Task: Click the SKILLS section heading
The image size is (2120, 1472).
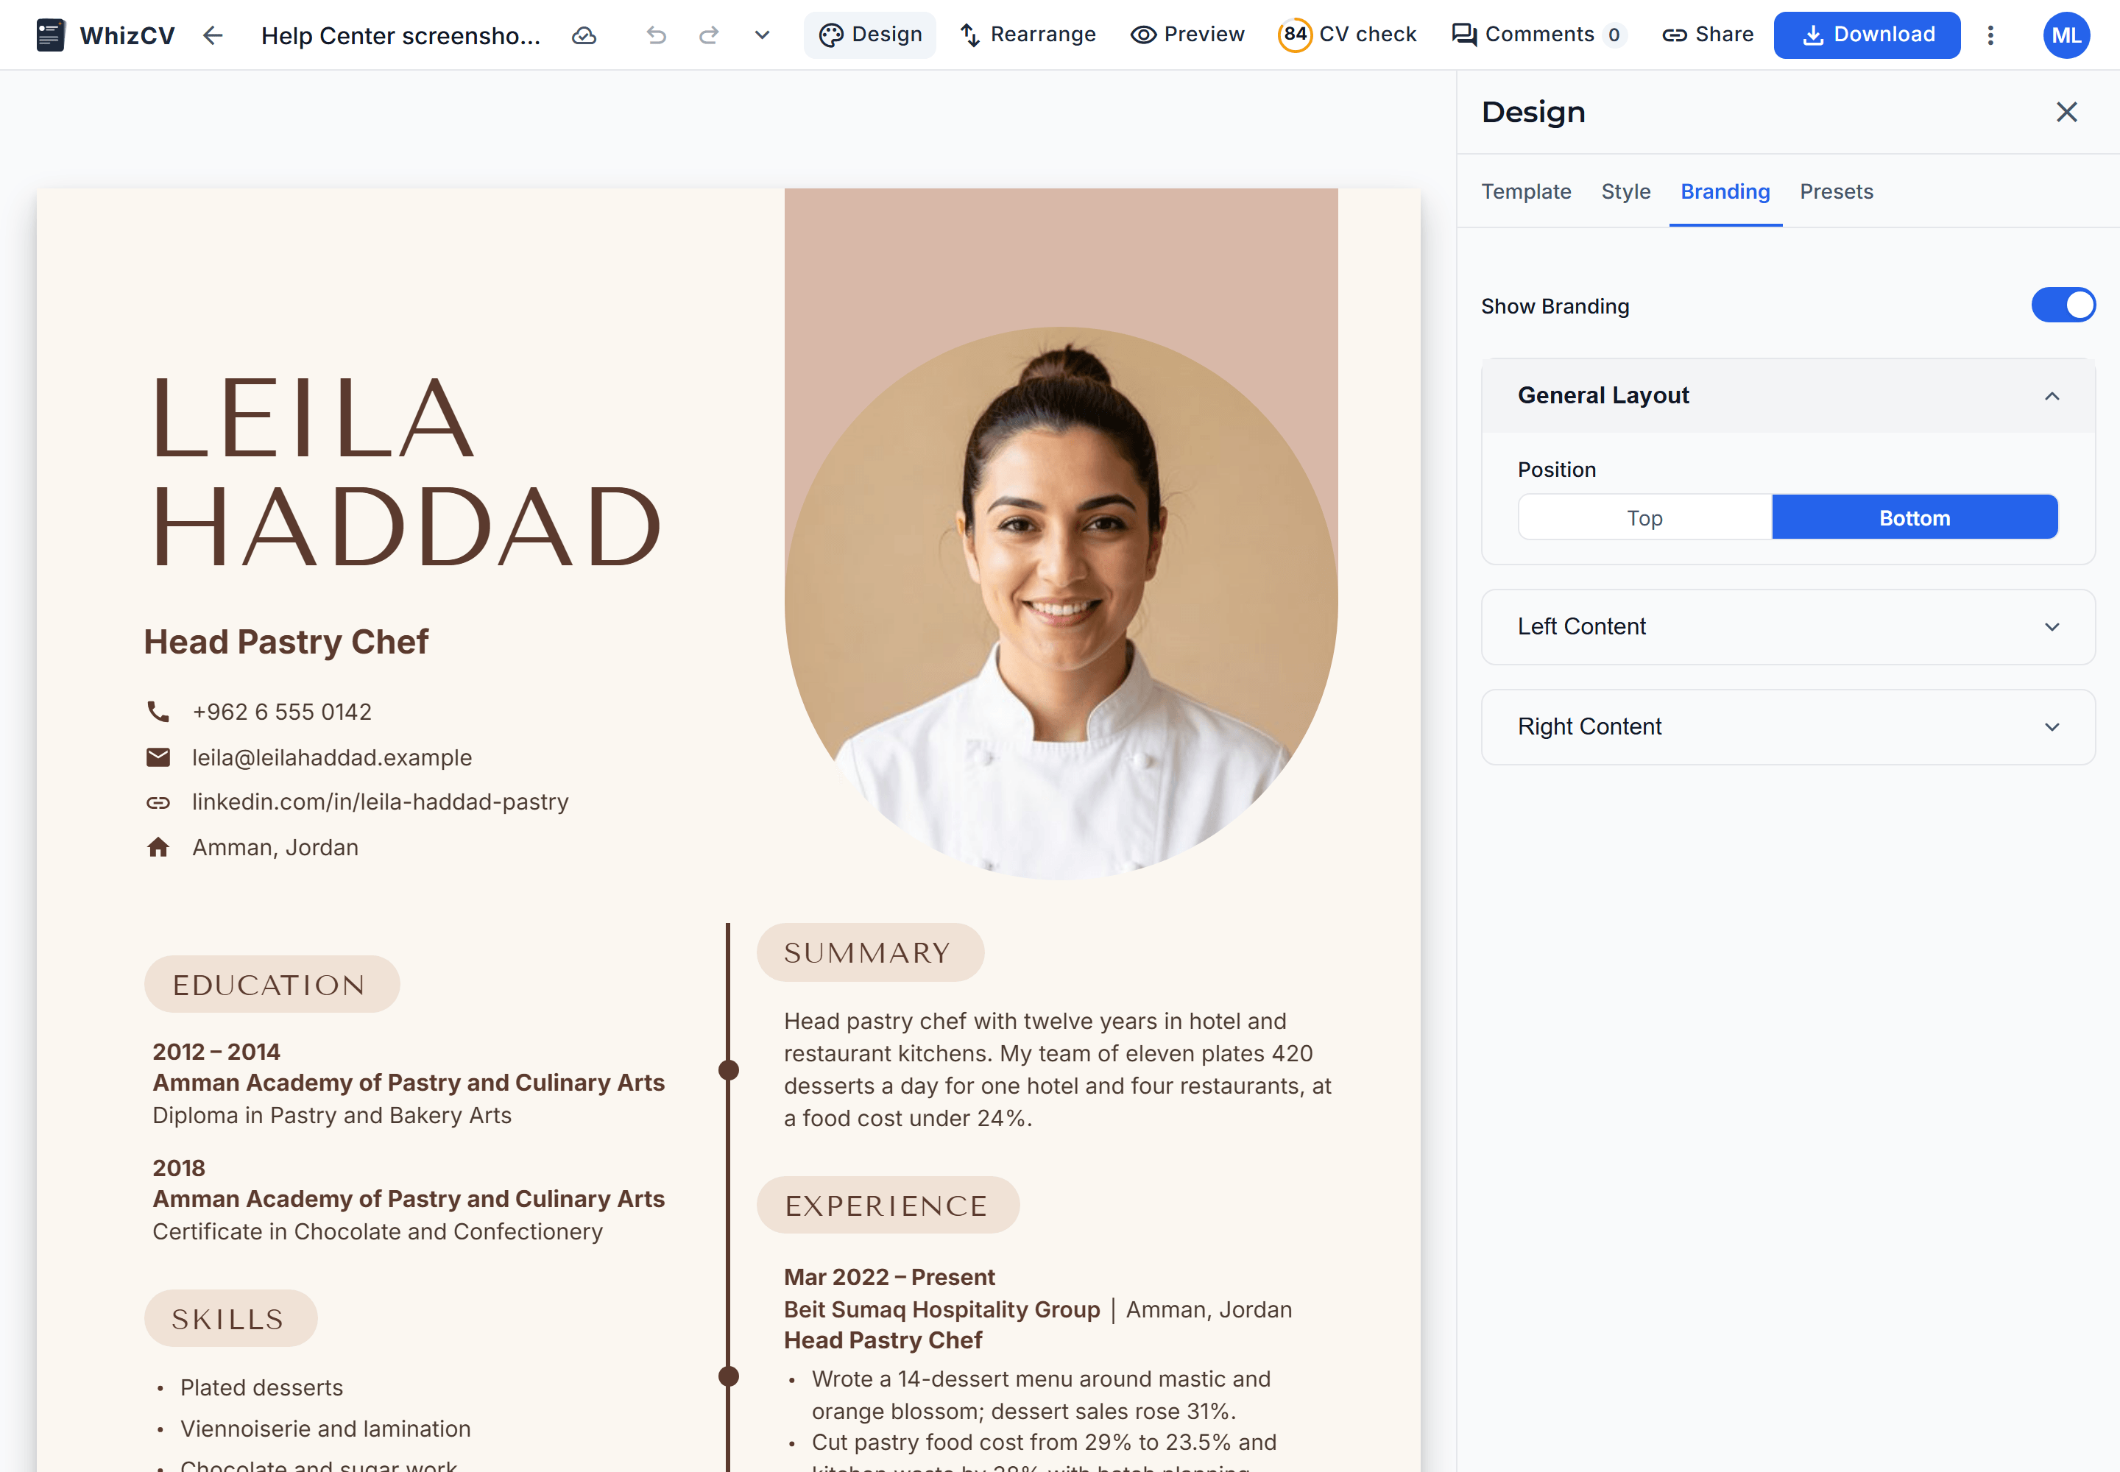Action: pyautogui.click(x=230, y=1318)
